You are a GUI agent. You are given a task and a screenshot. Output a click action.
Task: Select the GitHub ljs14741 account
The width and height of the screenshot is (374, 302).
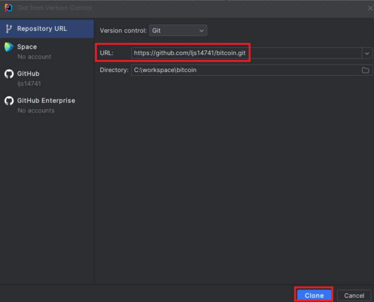[47, 78]
